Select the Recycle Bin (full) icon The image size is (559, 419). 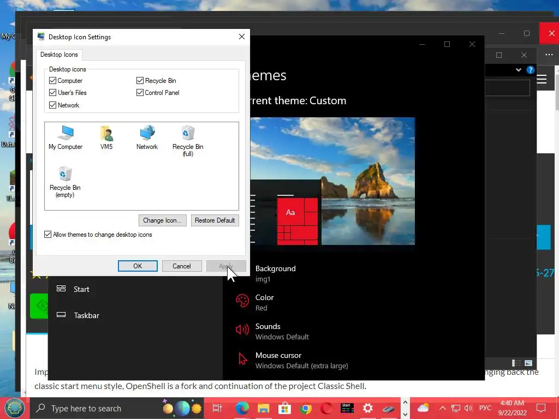188,141
